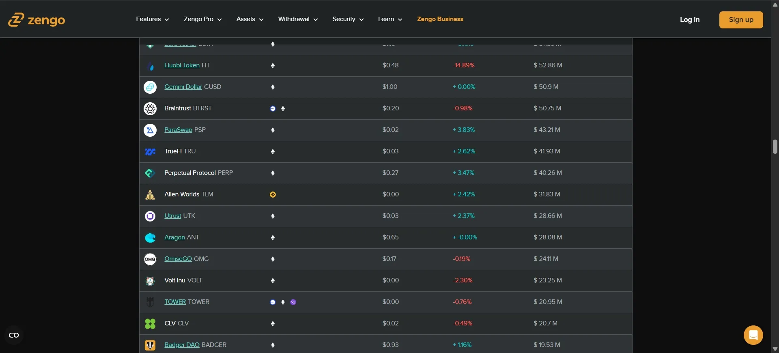
Task: Expand the Zengo Pro dropdown
Action: (202, 19)
